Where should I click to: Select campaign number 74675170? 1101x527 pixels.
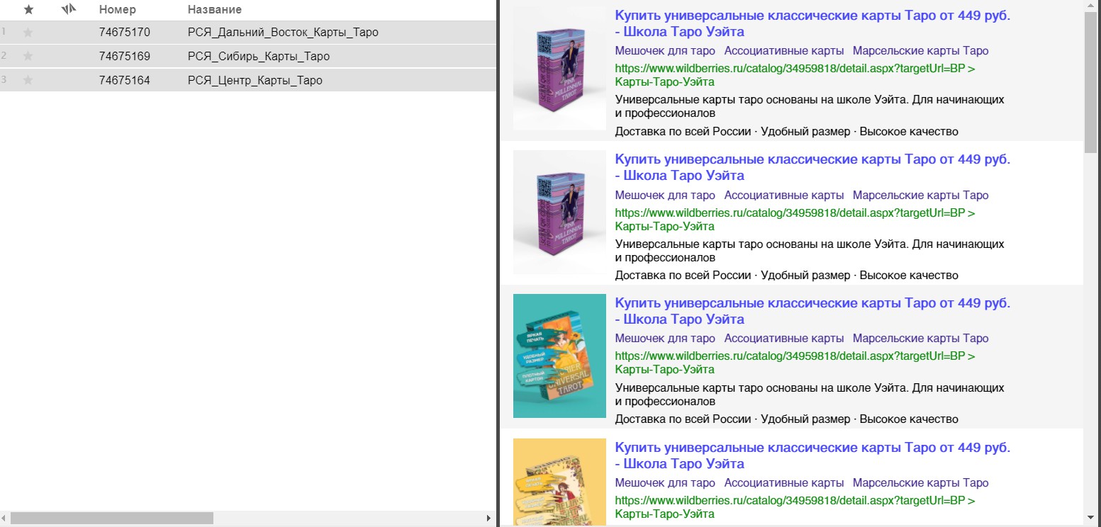tap(125, 33)
